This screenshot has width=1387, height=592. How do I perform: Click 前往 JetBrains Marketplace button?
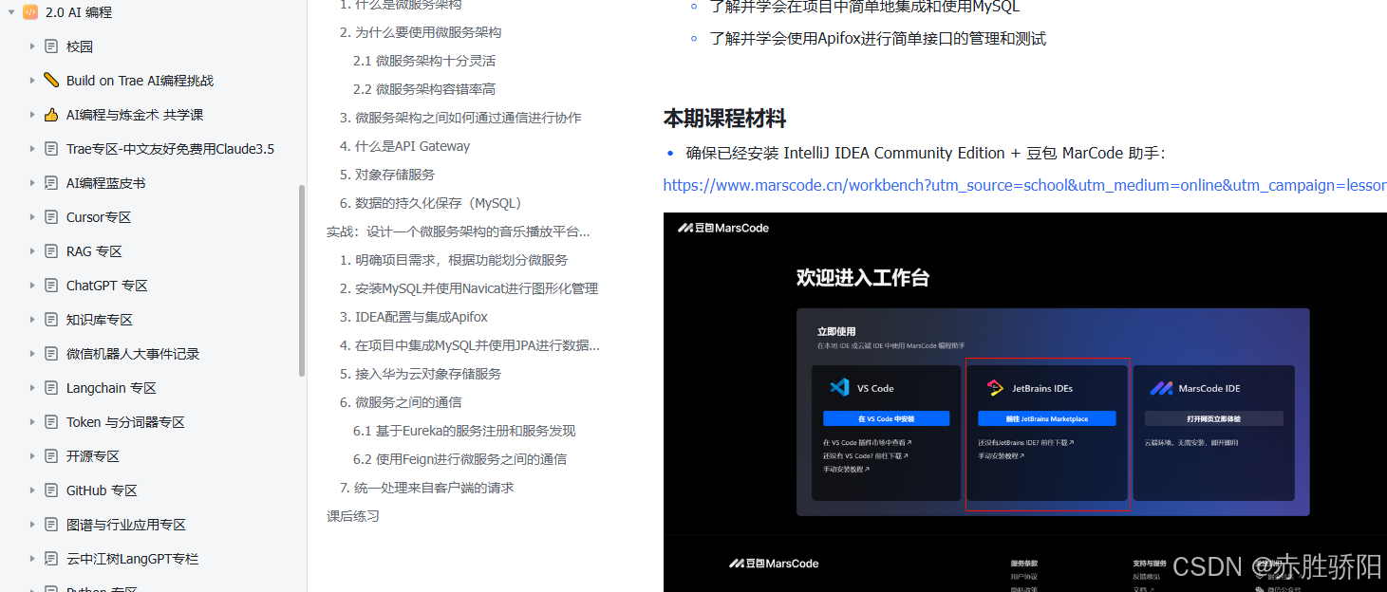[x=1047, y=418]
